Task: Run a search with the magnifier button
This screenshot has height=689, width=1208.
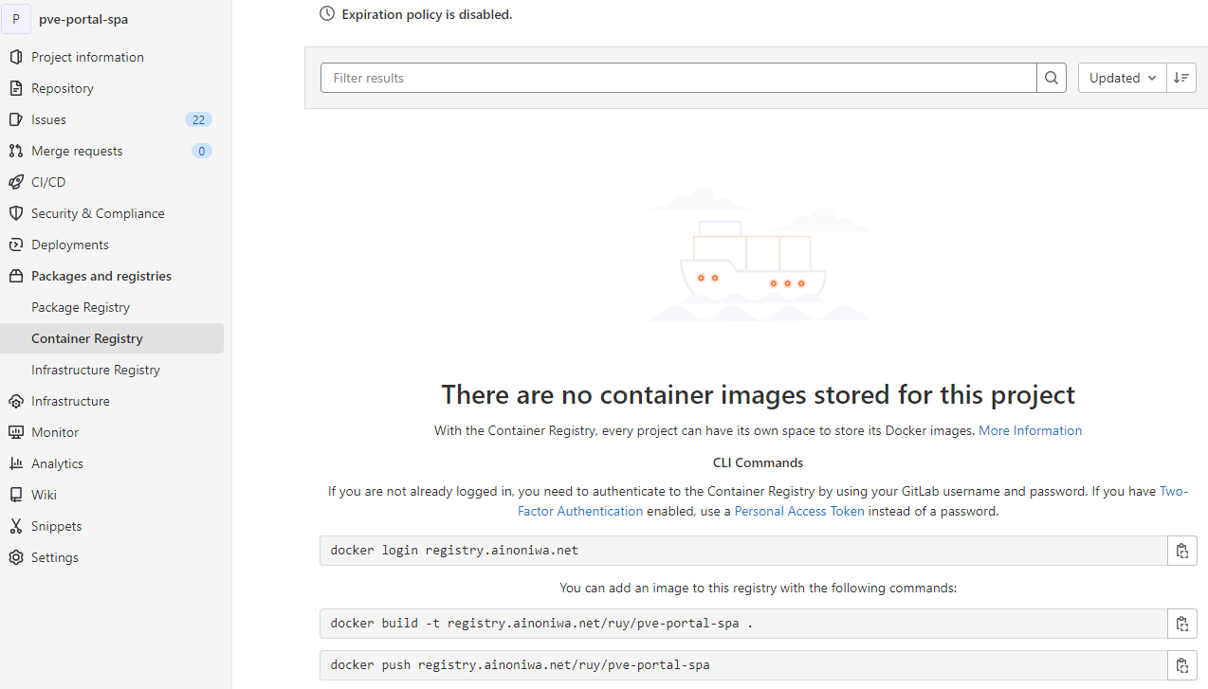Action: tap(1051, 78)
